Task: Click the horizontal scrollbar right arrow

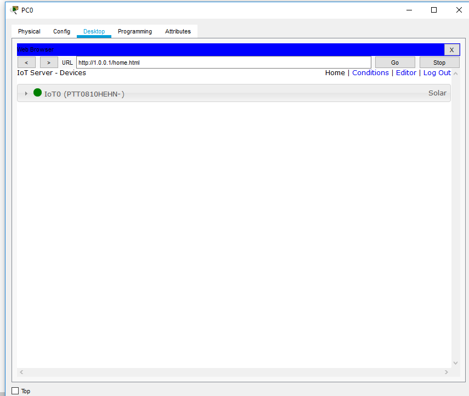Action: pyautogui.click(x=447, y=372)
